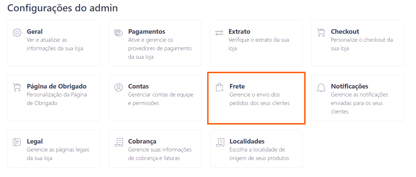Click the shopping bag icon beside Frete

pos(220,87)
